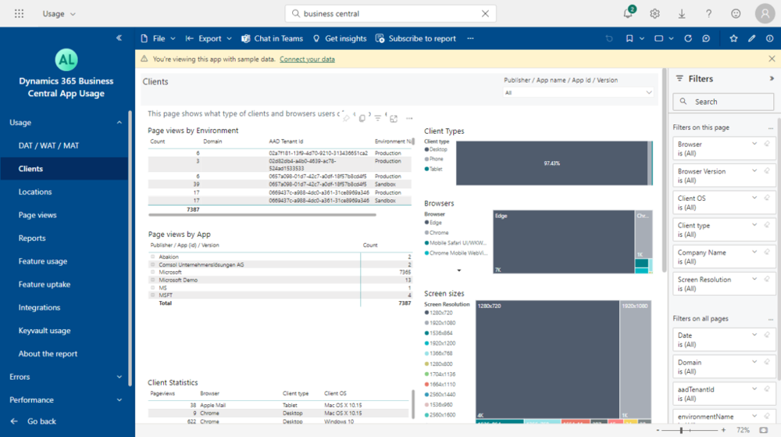This screenshot has height=437, width=781.
Task: Click the zoom slider in status bar
Action: pyautogui.click(x=682, y=430)
